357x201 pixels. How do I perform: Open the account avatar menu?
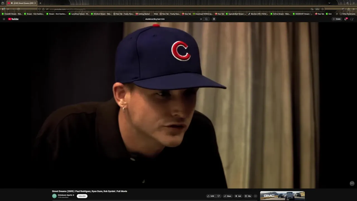coord(352,19)
